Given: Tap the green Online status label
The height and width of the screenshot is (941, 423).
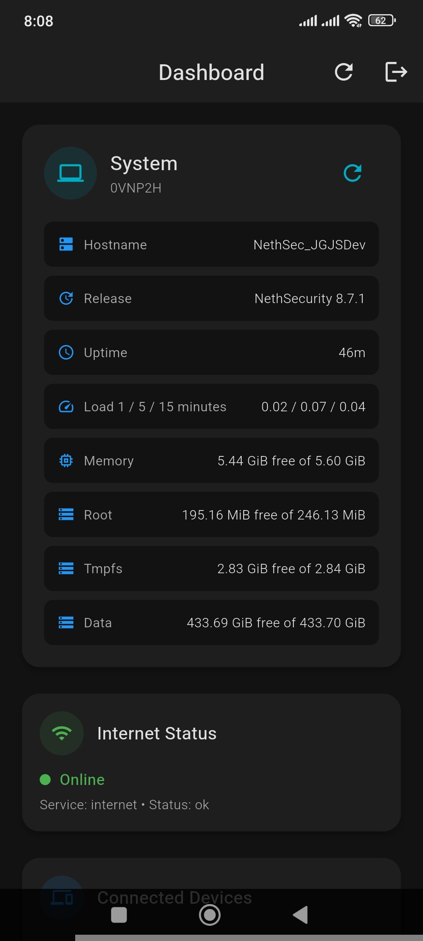Looking at the screenshot, I should click(82, 779).
